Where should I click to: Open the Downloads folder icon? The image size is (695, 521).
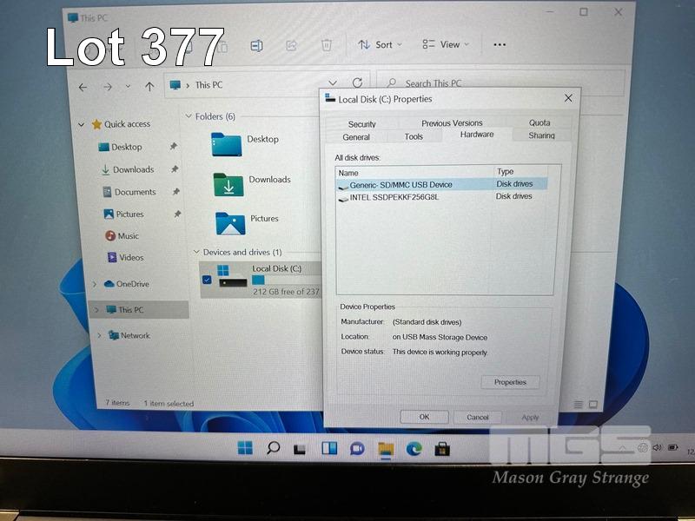point(228,183)
